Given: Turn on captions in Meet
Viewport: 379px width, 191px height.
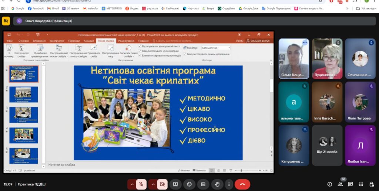Looking at the screenshot, I should pyautogui.click(x=203, y=184).
